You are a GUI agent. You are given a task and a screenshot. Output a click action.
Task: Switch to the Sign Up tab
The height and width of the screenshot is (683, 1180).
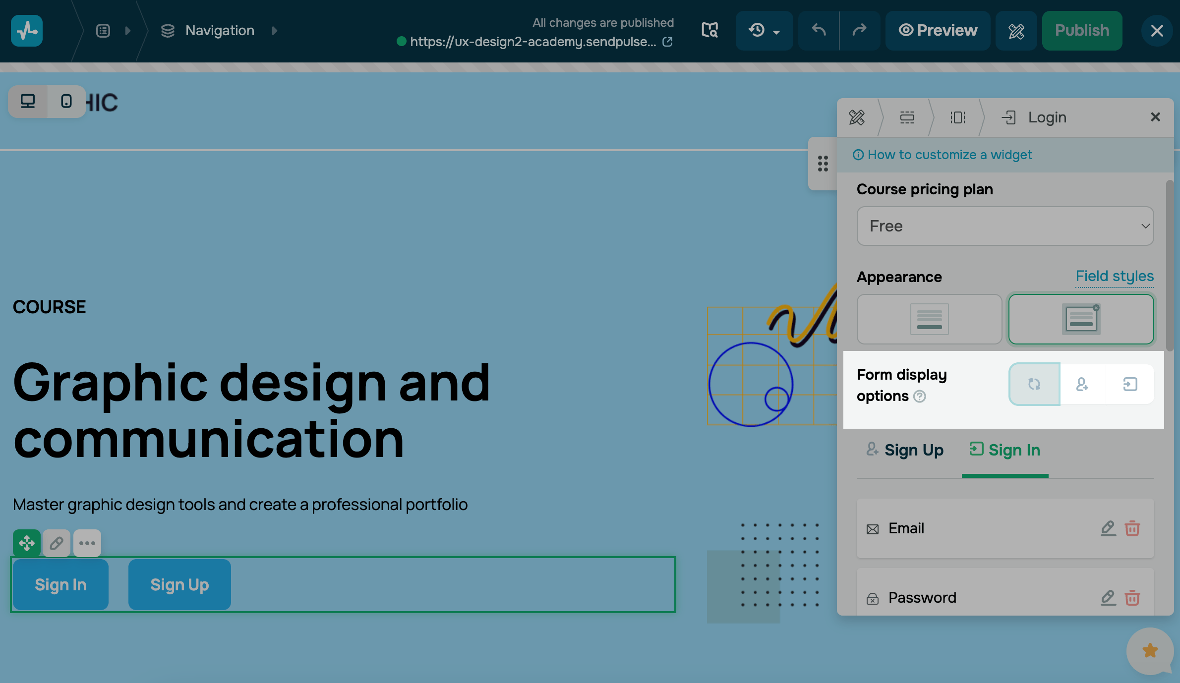click(x=905, y=450)
